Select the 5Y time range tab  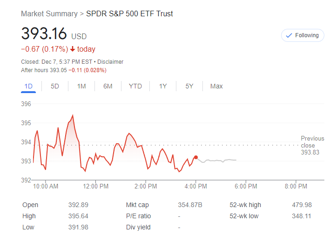pos(189,86)
